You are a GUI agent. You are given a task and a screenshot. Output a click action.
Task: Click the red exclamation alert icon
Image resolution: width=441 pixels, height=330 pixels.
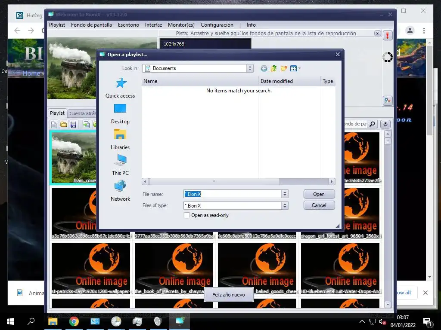point(388,35)
